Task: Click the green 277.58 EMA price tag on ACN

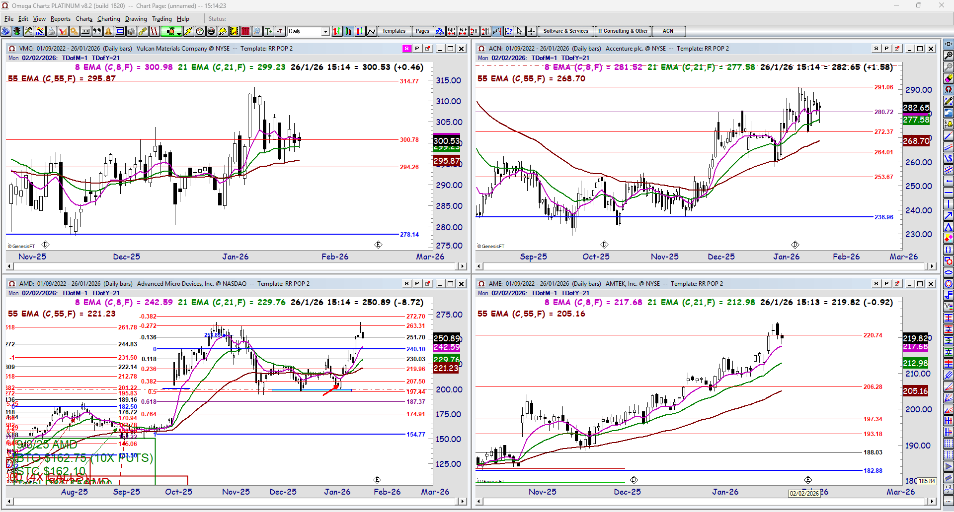Action: coord(916,120)
